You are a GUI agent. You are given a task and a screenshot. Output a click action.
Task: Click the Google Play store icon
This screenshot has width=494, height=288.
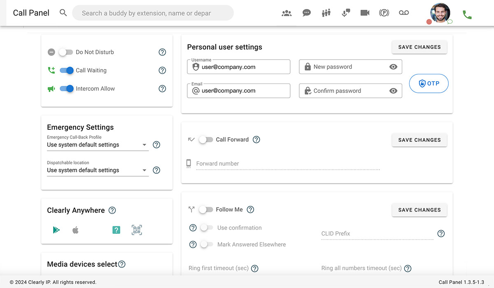point(56,230)
